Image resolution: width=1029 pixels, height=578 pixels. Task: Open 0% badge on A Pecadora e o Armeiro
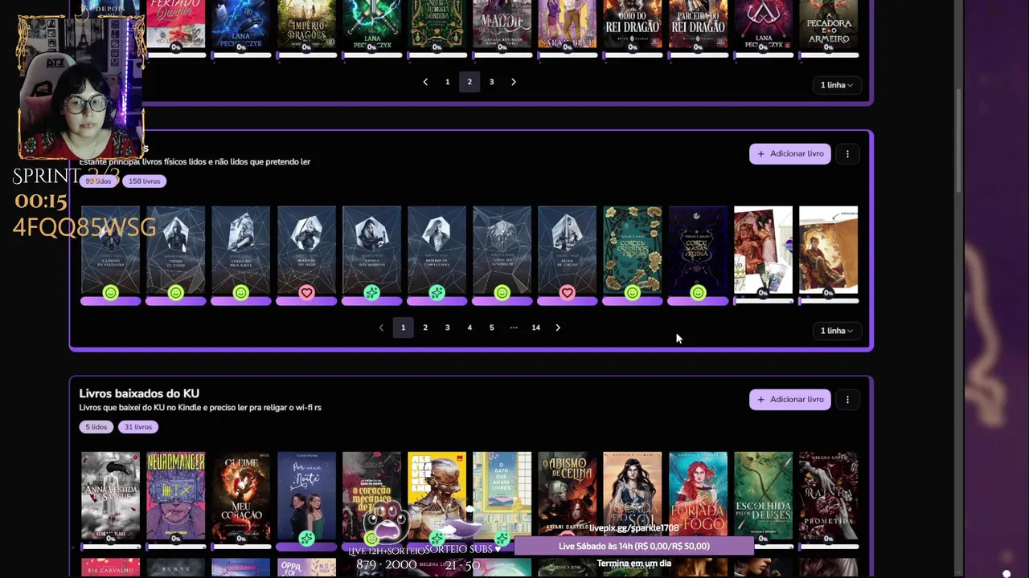828,47
